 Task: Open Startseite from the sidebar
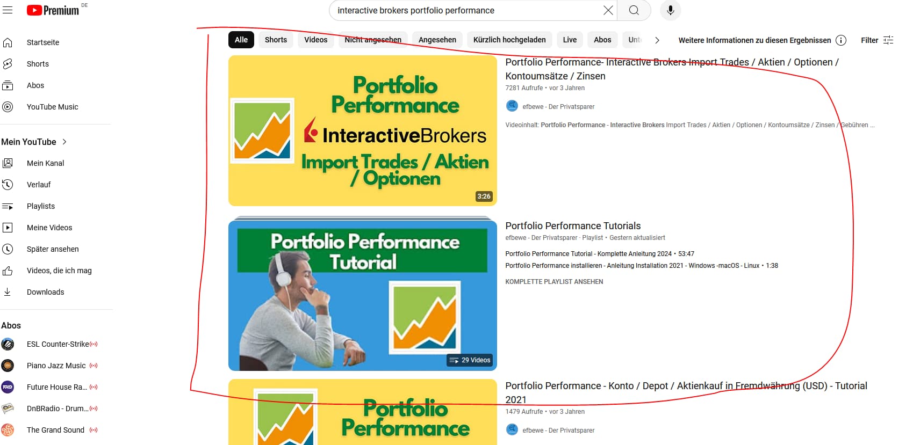tap(43, 42)
